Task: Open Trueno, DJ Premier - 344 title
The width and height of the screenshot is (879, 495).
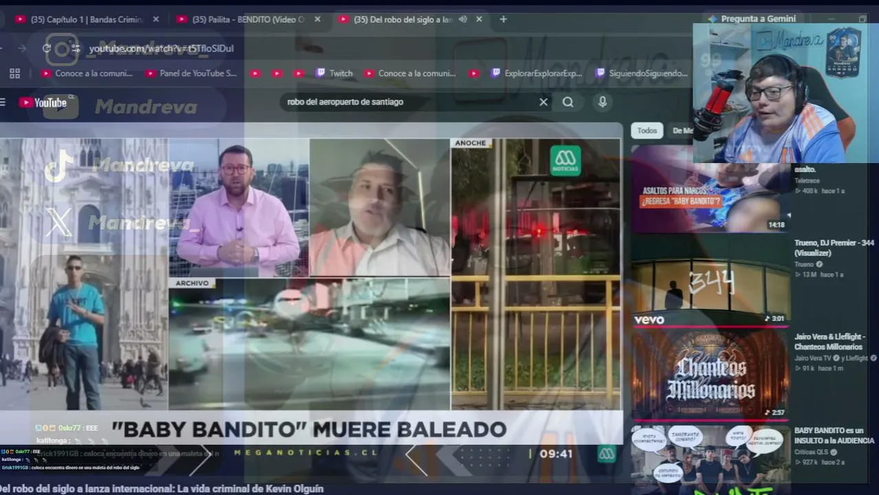Action: (834, 247)
